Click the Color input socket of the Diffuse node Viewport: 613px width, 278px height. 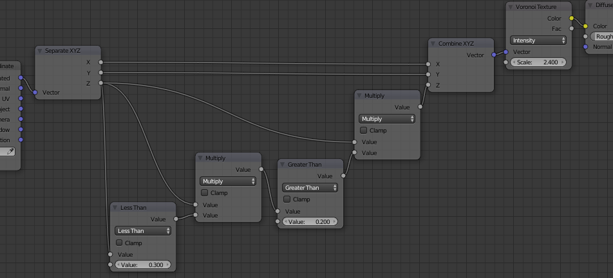[x=585, y=26]
